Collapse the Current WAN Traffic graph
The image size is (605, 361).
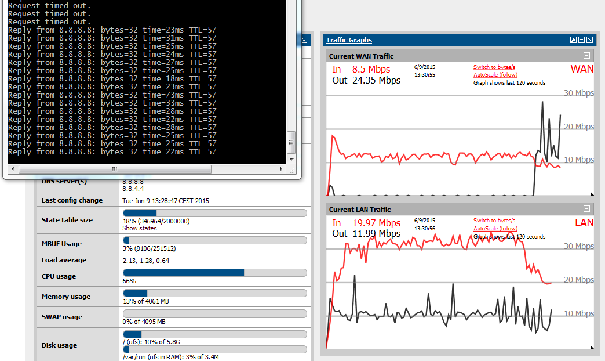pyautogui.click(x=586, y=56)
